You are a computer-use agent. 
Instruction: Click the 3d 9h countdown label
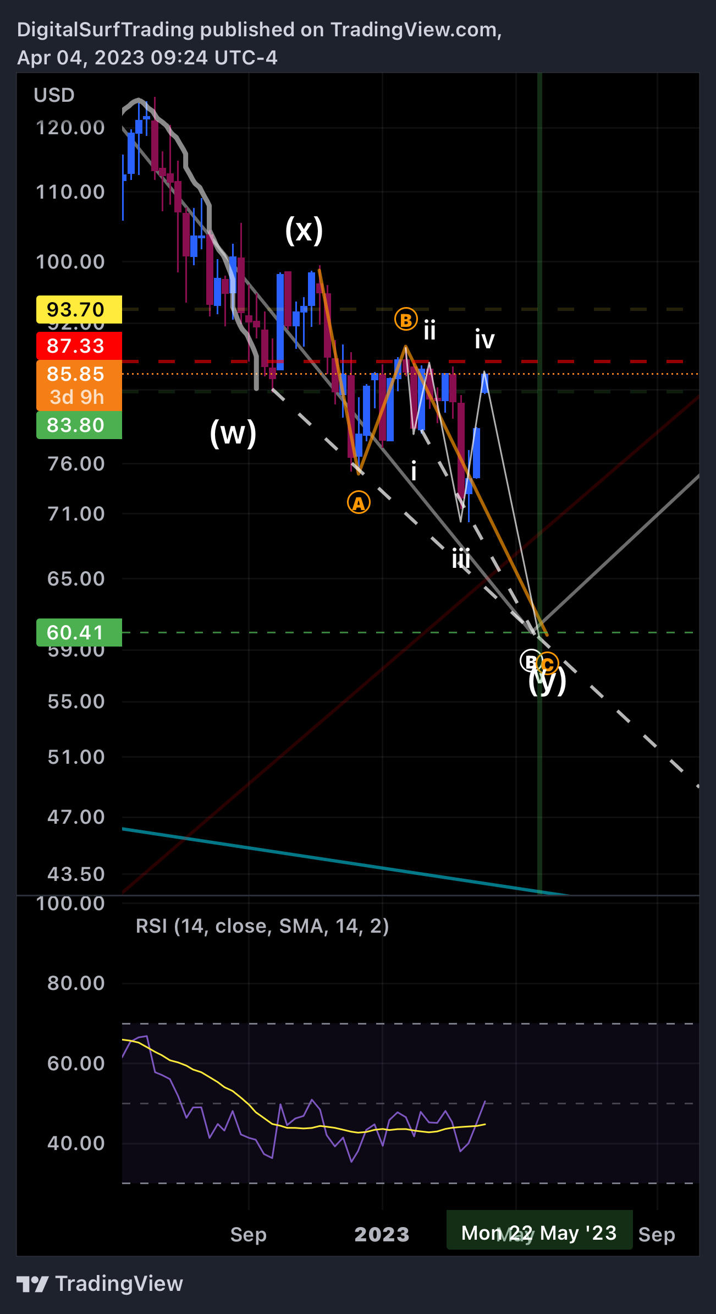point(77,397)
